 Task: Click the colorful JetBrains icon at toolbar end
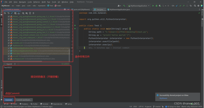[202, 6]
